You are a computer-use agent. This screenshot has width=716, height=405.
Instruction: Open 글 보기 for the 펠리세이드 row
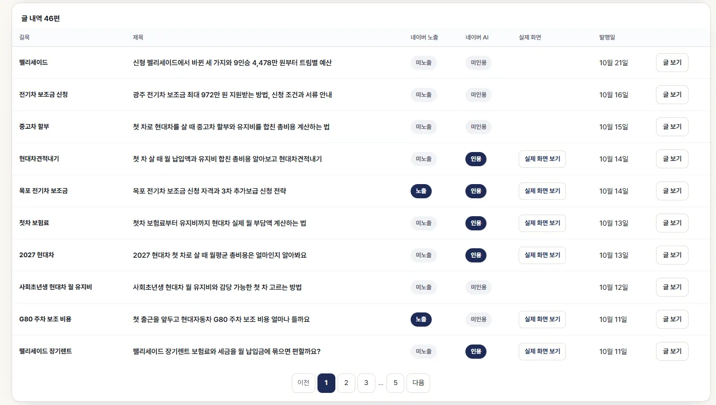tap(672, 63)
